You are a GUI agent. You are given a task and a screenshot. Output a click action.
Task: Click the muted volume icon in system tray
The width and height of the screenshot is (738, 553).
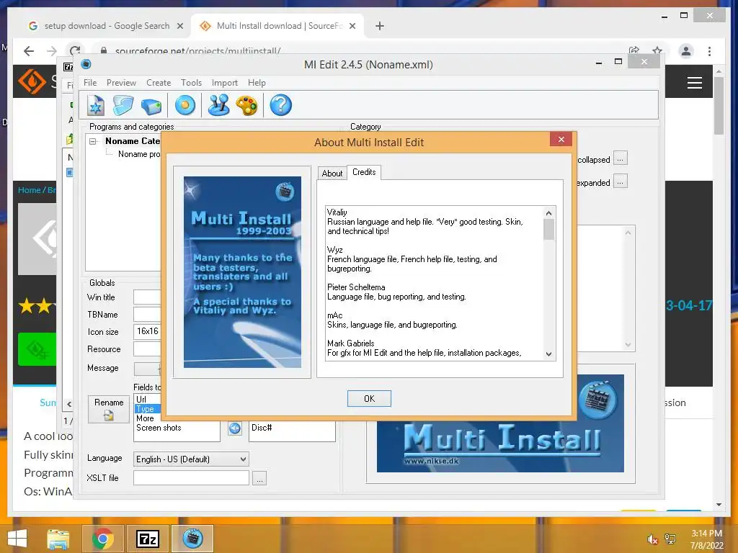tap(652, 539)
